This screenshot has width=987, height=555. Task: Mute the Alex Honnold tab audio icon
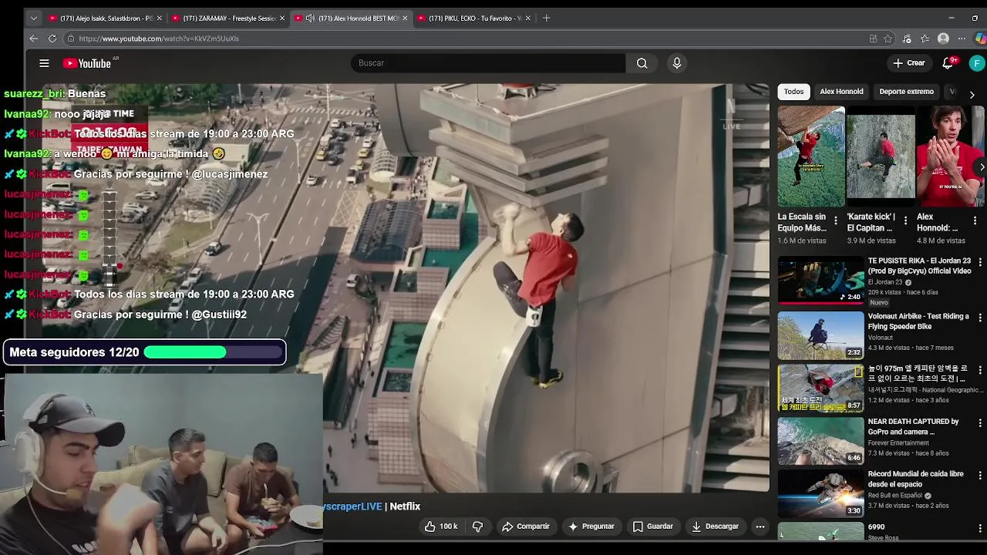pos(310,18)
